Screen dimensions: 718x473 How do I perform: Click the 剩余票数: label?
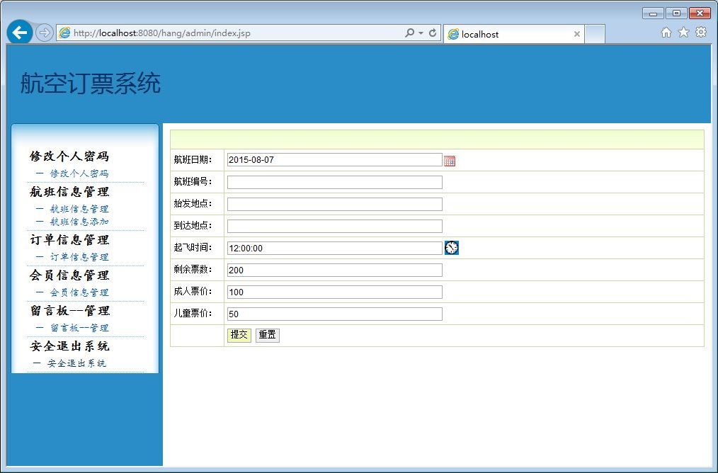pyautogui.click(x=193, y=269)
